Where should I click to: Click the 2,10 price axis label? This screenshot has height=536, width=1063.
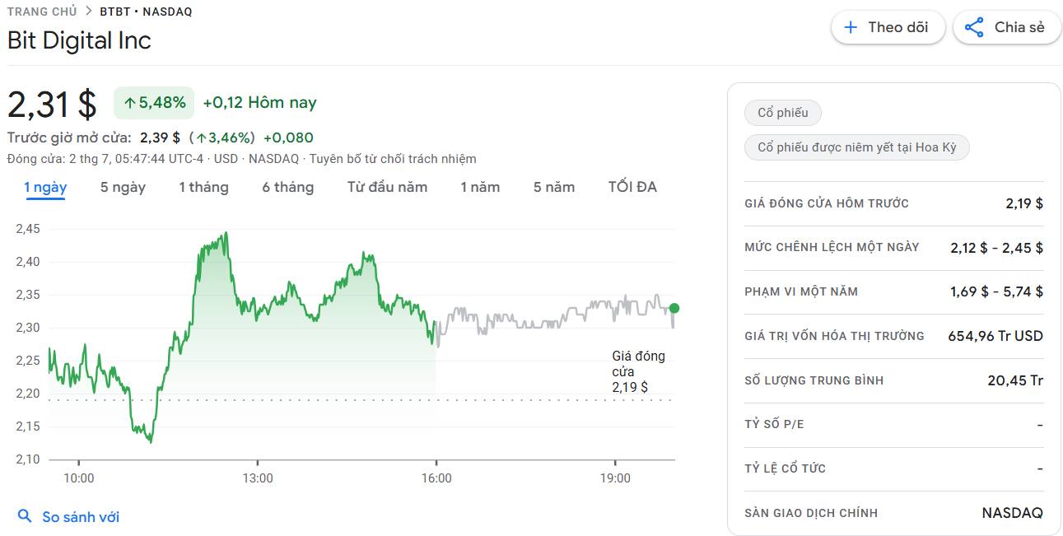point(28,459)
